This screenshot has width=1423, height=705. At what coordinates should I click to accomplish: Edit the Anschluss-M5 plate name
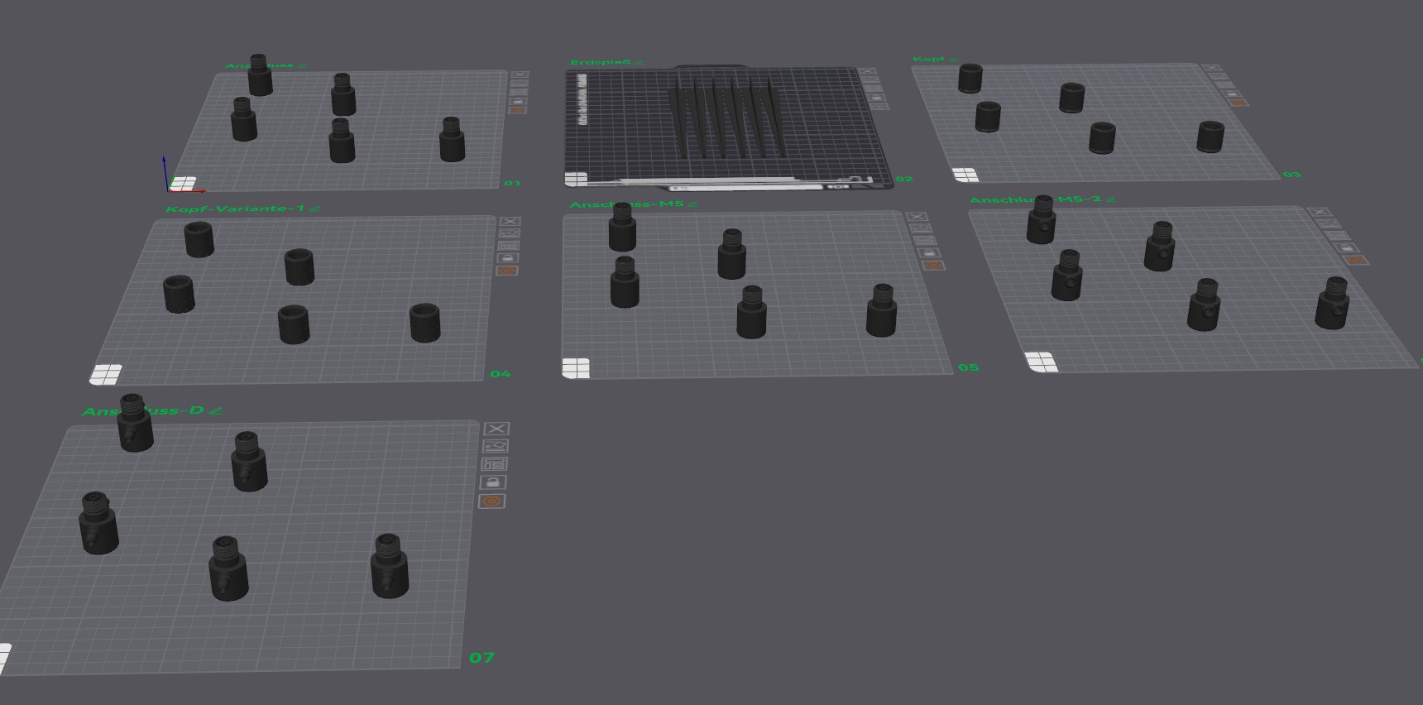(693, 204)
